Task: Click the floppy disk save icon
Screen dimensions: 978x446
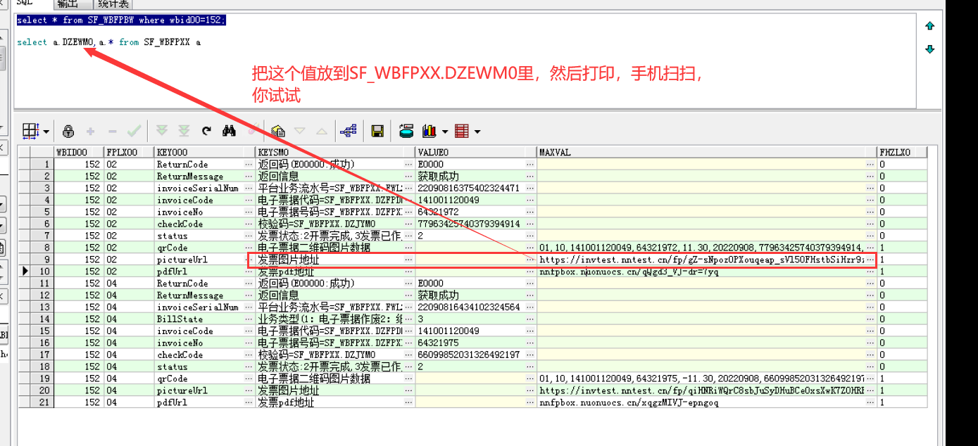Action: tap(377, 131)
